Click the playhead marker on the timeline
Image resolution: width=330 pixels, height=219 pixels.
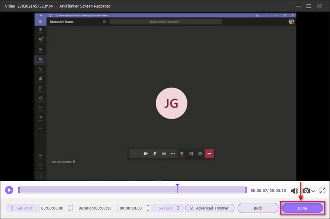click(x=177, y=185)
